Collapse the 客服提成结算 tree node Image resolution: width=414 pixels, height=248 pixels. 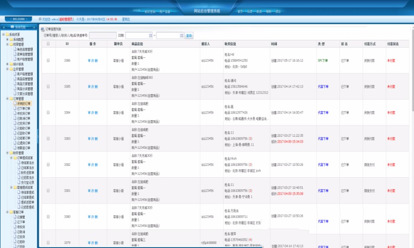click(x=11, y=187)
